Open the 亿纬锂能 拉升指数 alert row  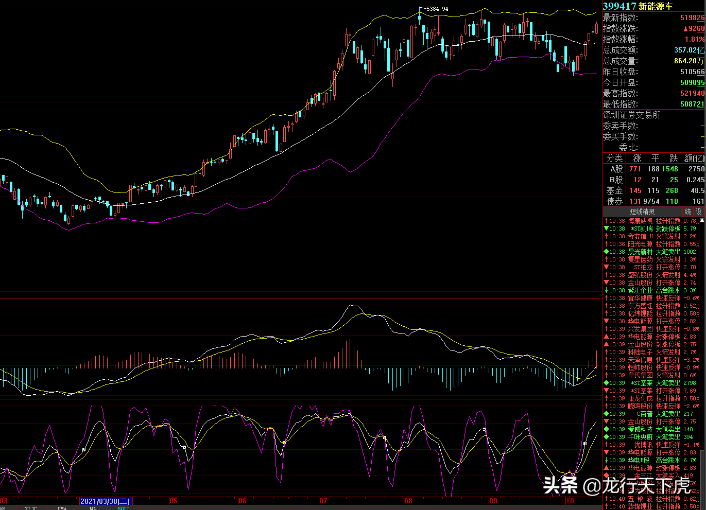(x=651, y=313)
